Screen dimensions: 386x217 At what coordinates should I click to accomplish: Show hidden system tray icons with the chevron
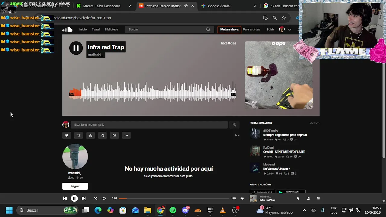click(304, 210)
